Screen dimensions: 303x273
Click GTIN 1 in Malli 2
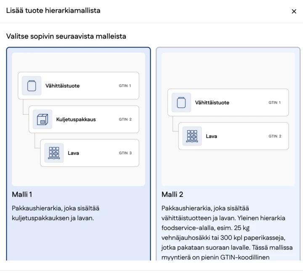(x=274, y=102)
